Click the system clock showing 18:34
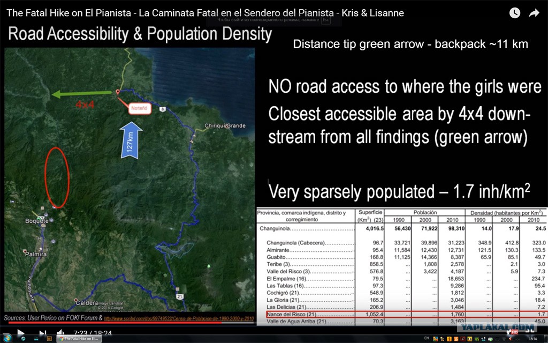Image resolution: width=548 pixels, height=343 pixels. [x=532, y=339]
